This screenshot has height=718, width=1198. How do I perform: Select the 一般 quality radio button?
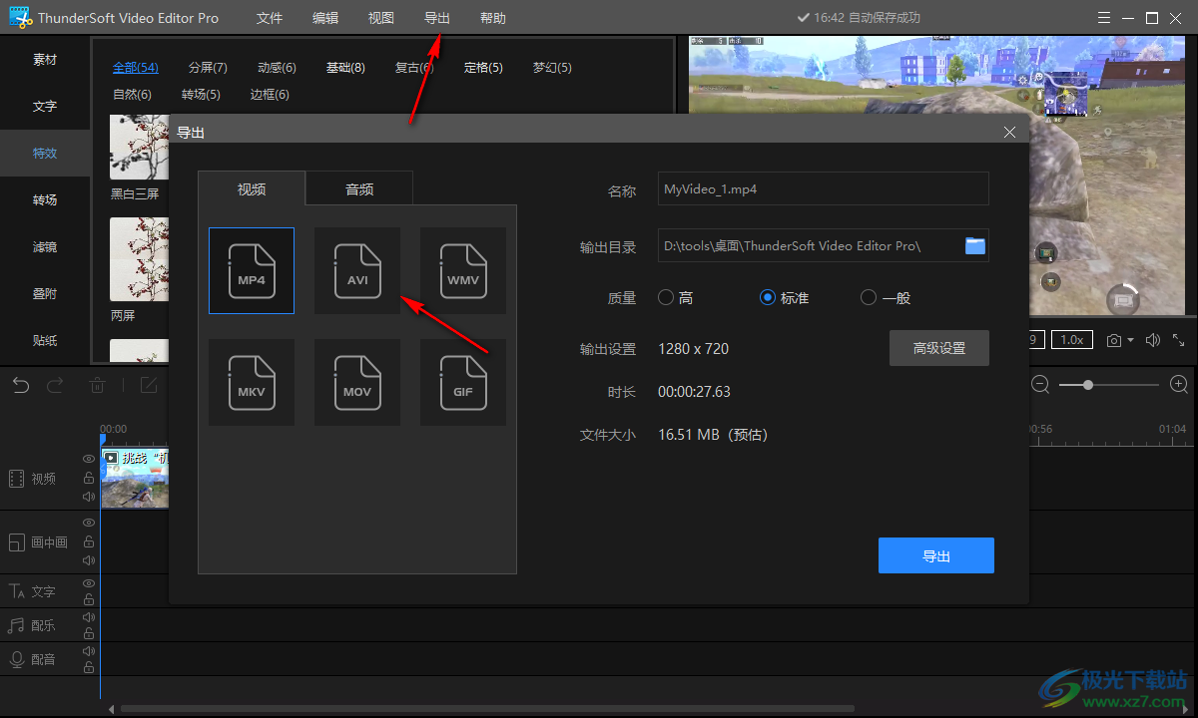click(x=869, y=297)
